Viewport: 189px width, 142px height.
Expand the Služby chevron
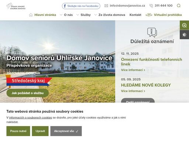78,15
